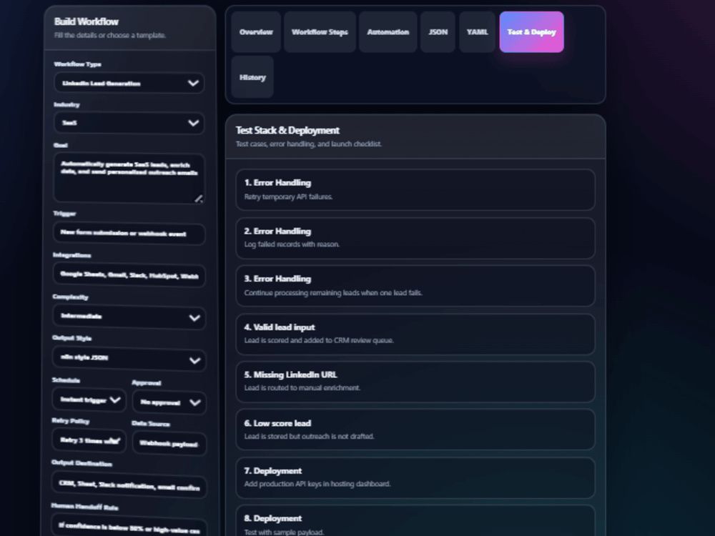Expand the Output Style dropdown
Viewport: 715px width, 536px height.
(129, 359)
